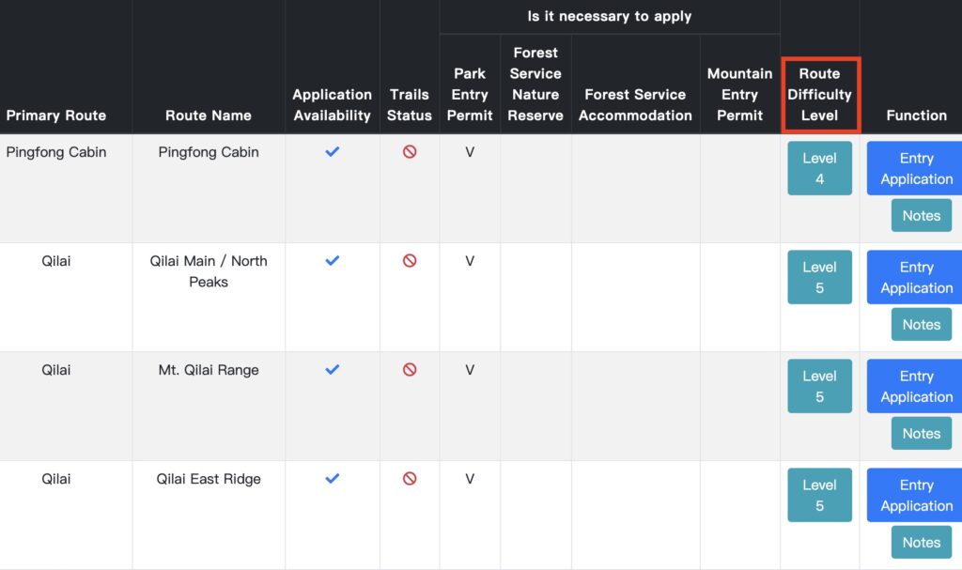
Task: Click the blue checkmark for Mt. Qilai Range
Action: 332,369
